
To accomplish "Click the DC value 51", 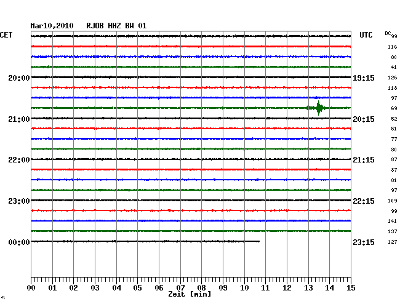I will tap(394, 129).
